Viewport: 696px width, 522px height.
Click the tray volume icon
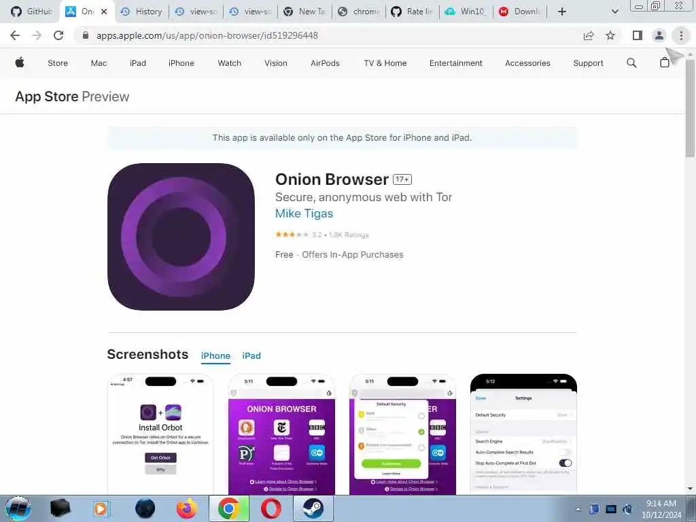click(x=627, y=509)
